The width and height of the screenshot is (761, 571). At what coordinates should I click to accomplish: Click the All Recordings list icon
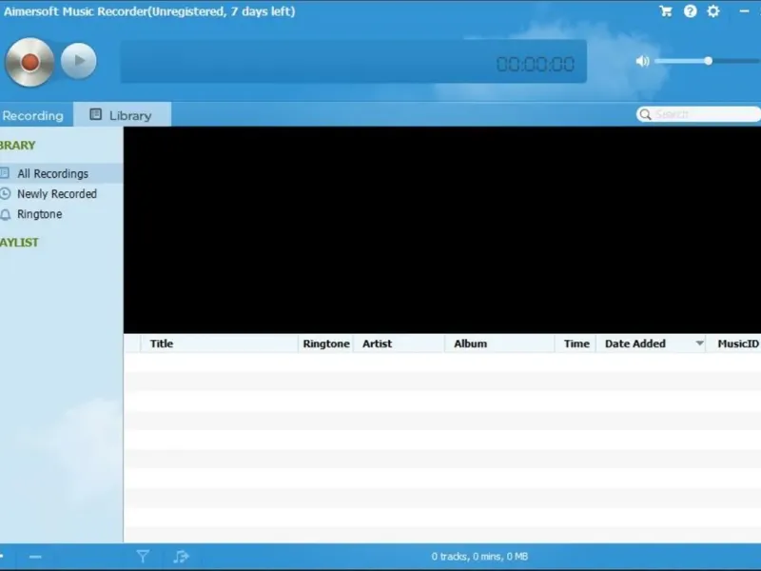point(5,173)
